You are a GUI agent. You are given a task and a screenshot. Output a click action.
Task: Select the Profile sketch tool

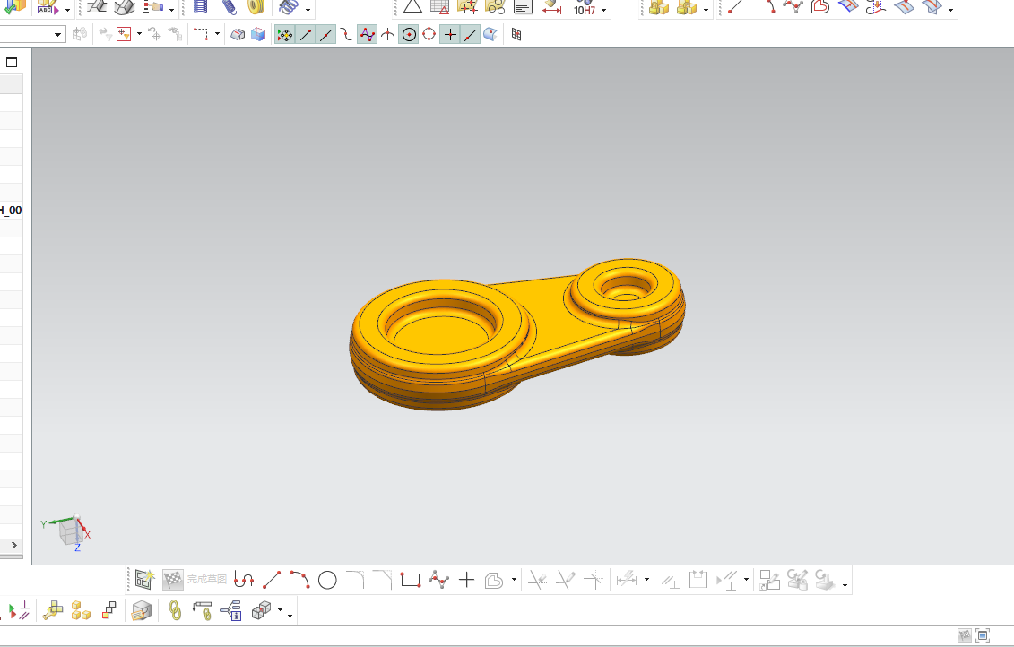point(243,580)
